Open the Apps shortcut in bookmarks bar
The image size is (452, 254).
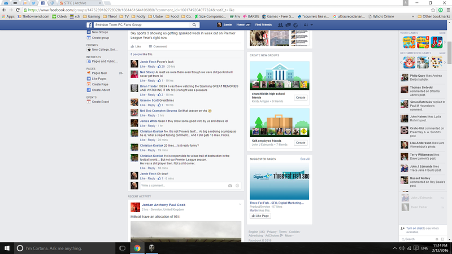8,16
